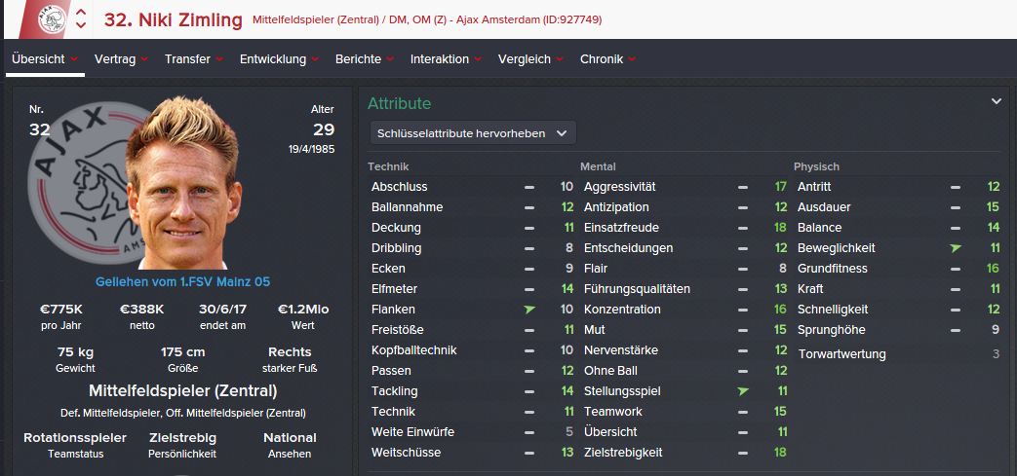
Task: Open the Entwicklung menu
Action: (280, 59)
